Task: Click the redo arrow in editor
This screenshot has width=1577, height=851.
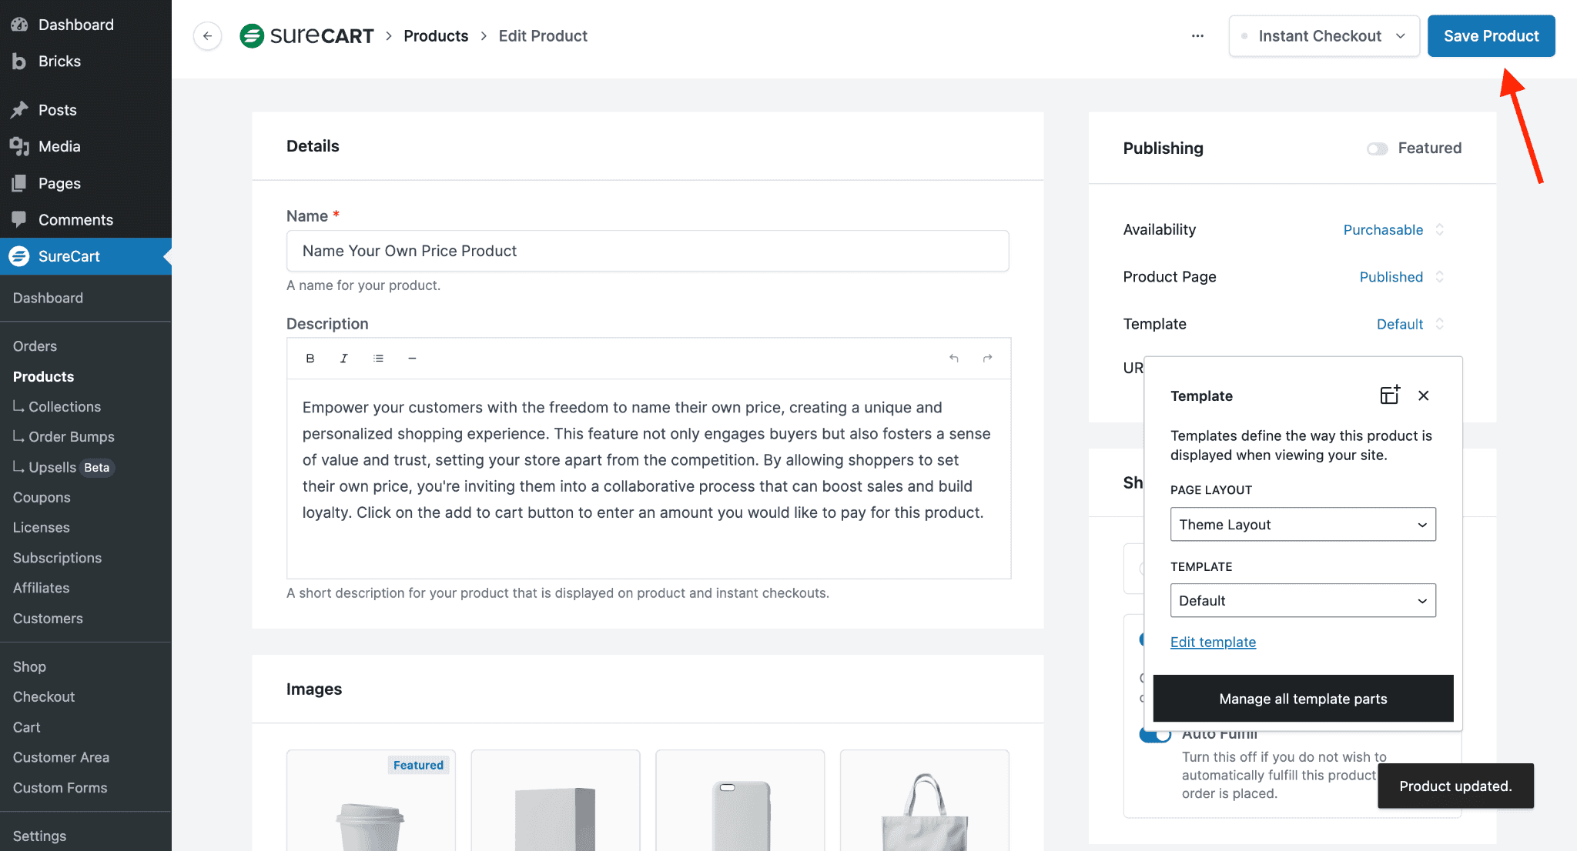Action: coord(987,359)
